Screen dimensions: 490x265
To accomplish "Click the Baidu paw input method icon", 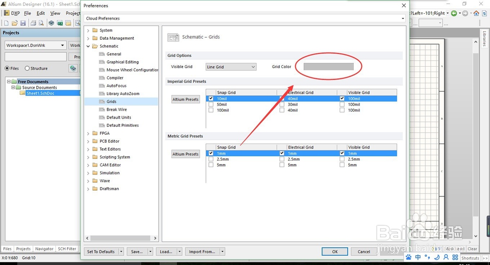I will point(409,257).
